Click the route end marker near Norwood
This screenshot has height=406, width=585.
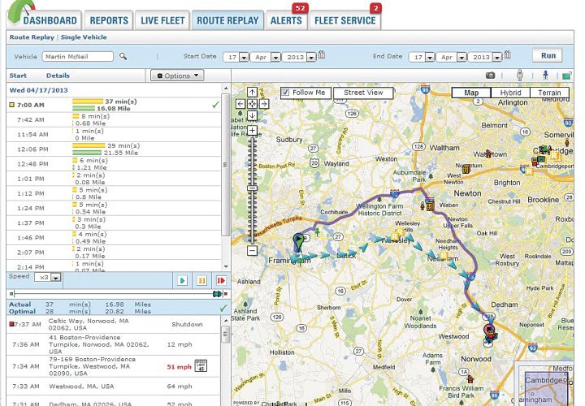[x=489, y=335]
